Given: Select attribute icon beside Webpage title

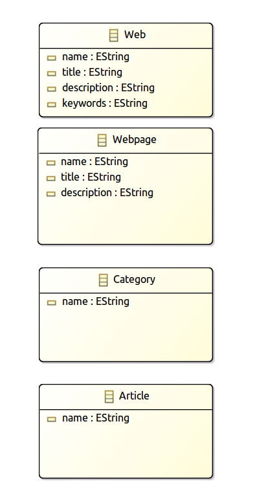Looking at the screenshot, I should point(50,178).
